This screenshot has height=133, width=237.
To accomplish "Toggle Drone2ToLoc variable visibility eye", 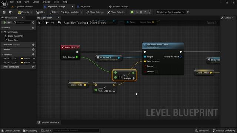I will click(x=34, y=62).
